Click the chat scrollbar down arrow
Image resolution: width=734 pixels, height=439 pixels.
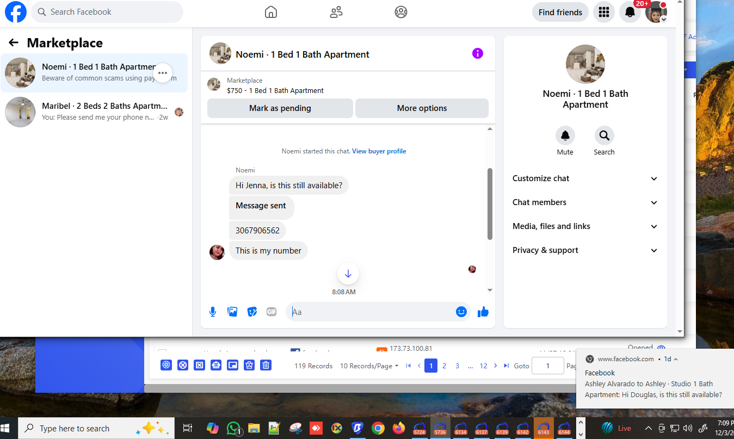pyautogui.click(x=490, y=290)
